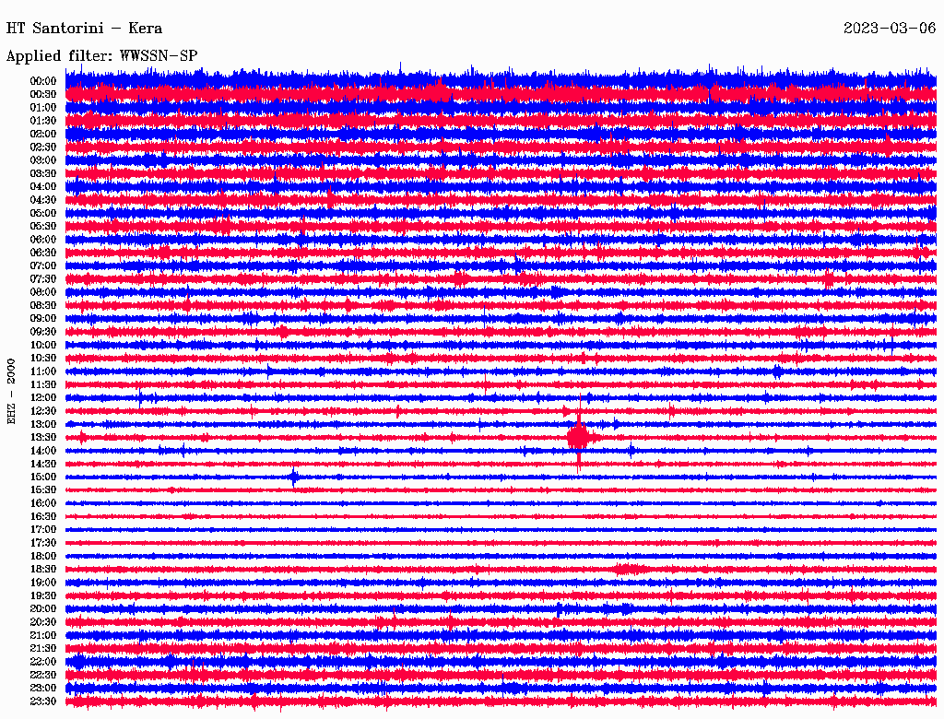Select the 14:00 time label
Viewport: 944px width, 719px height.
click(x=43, y=451)
